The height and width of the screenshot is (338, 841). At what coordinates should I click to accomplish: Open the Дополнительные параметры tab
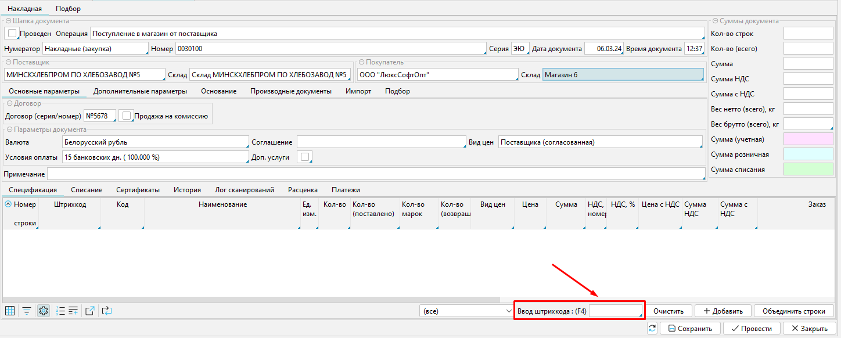[140, 91]
